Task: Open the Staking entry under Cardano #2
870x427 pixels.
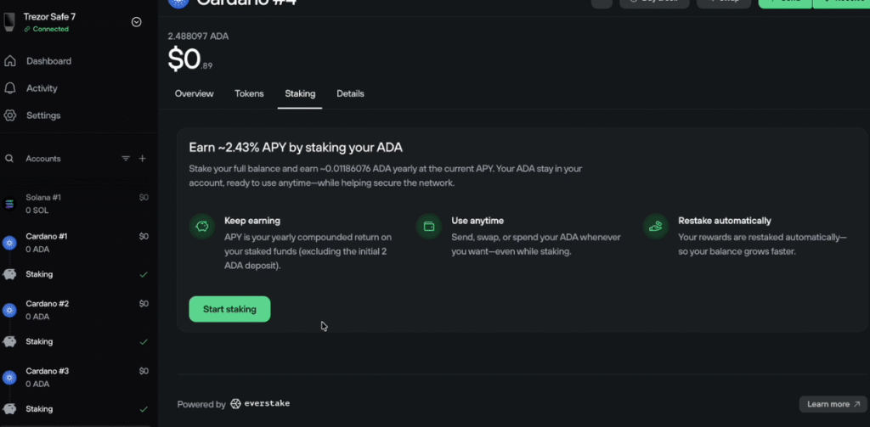Action: pyautogui.click(x=40, y=341)
